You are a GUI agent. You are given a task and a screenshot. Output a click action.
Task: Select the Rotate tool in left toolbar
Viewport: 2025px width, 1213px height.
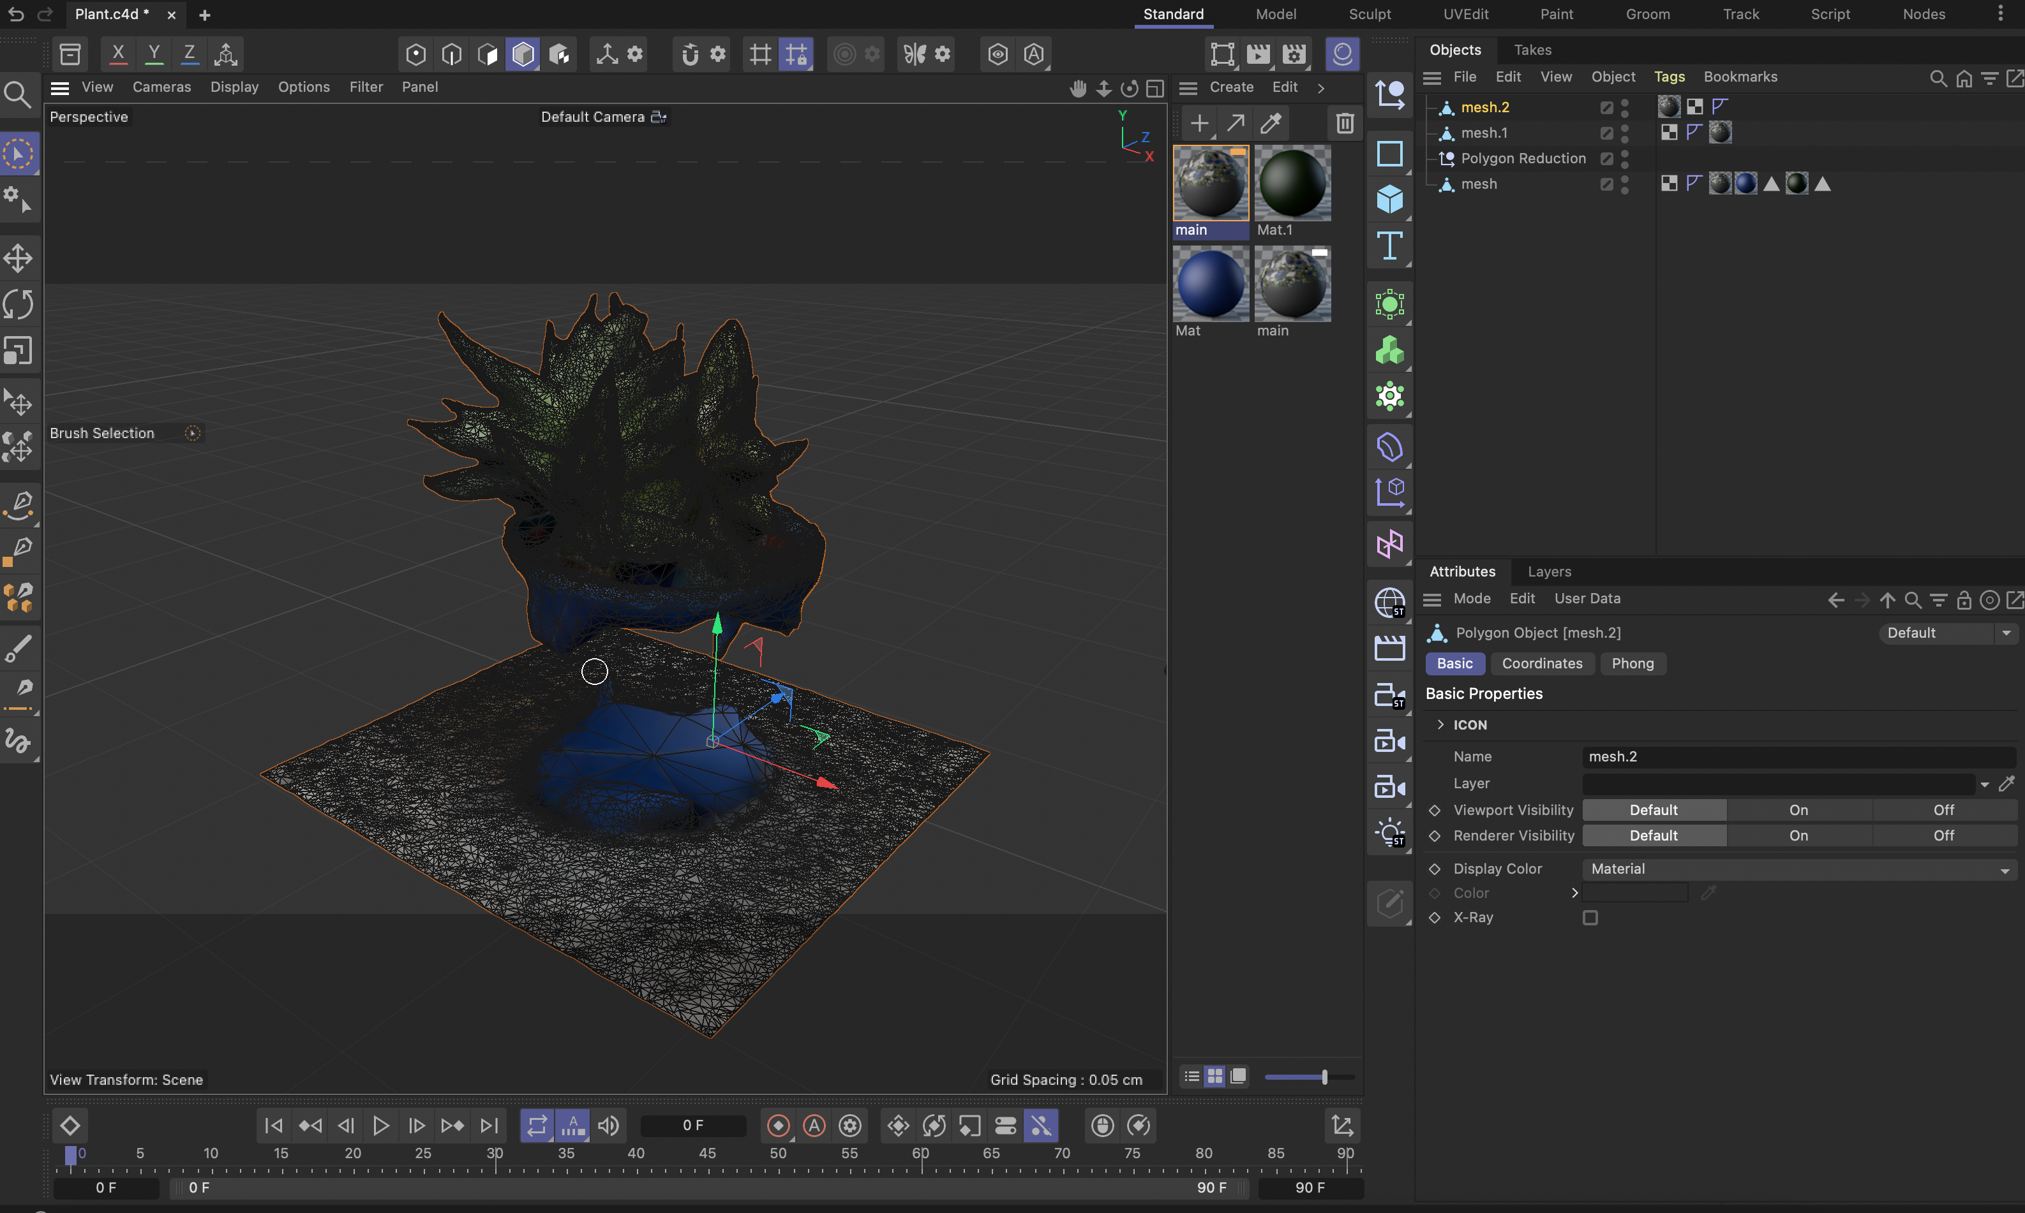tap(18, 304)
